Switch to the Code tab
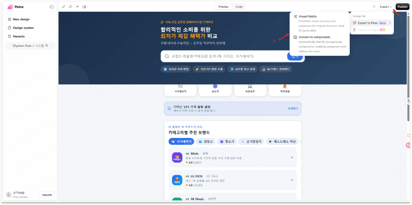412x205 pixels. point(239,7)
